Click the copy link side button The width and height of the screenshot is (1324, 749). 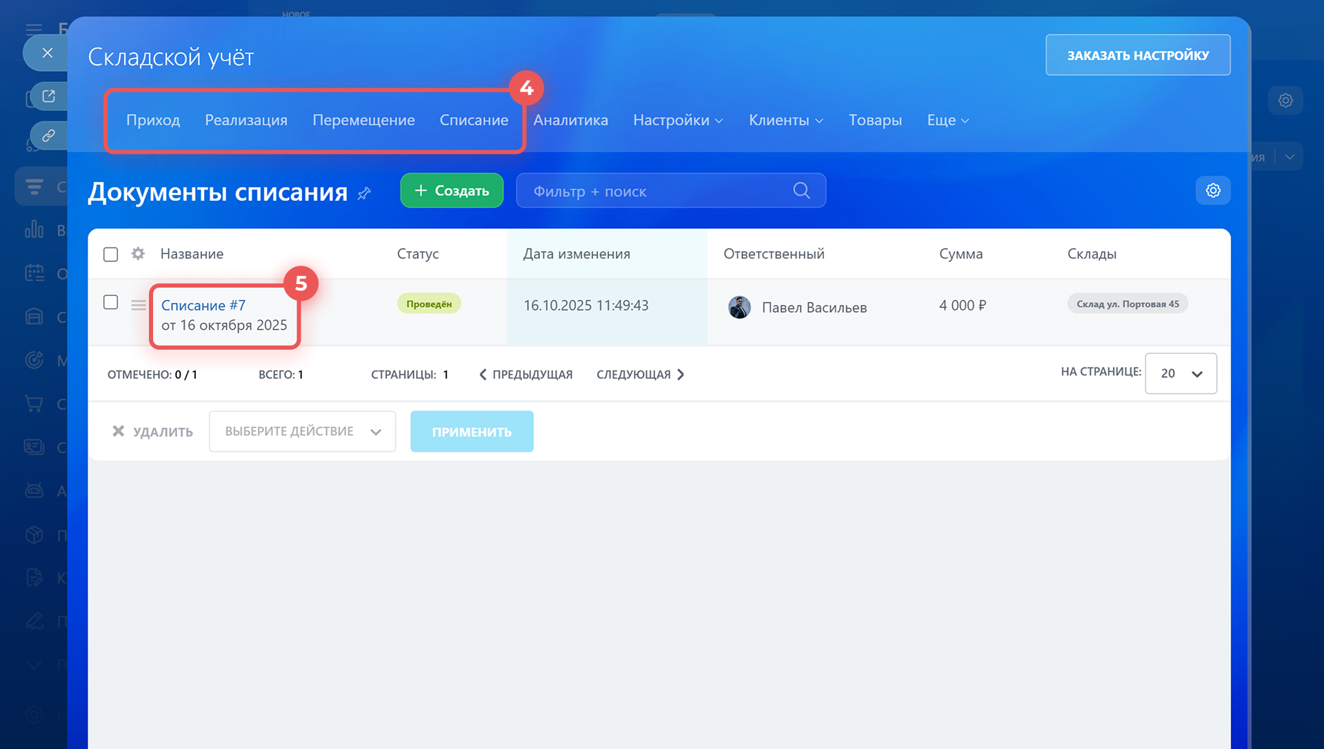point(48,135)
